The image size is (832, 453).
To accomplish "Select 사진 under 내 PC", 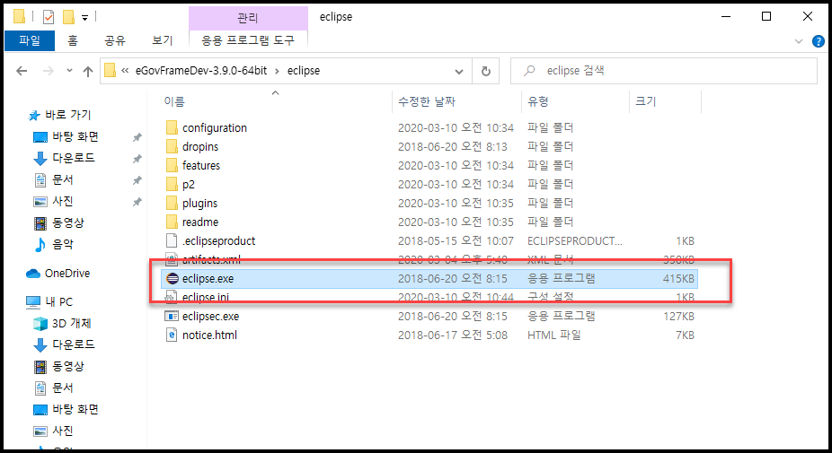I will [54, 431].
